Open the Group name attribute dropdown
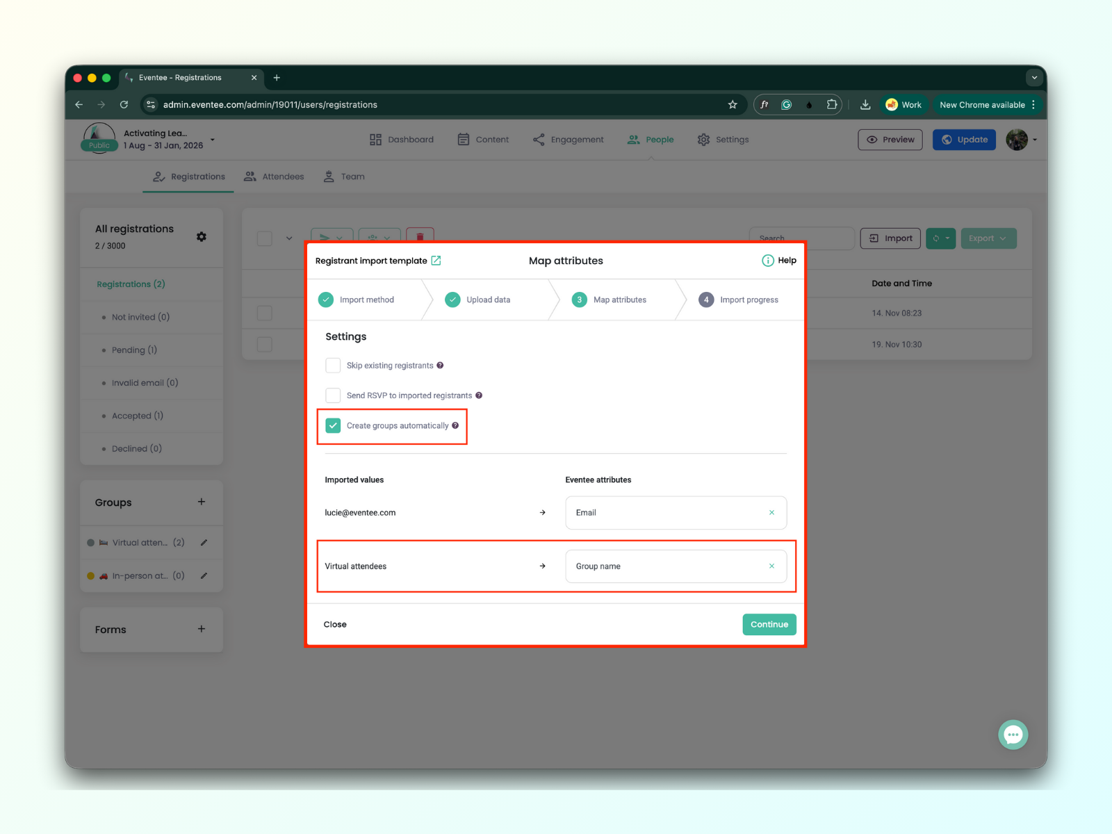1112x834 pixels. [x=676, y=566]
